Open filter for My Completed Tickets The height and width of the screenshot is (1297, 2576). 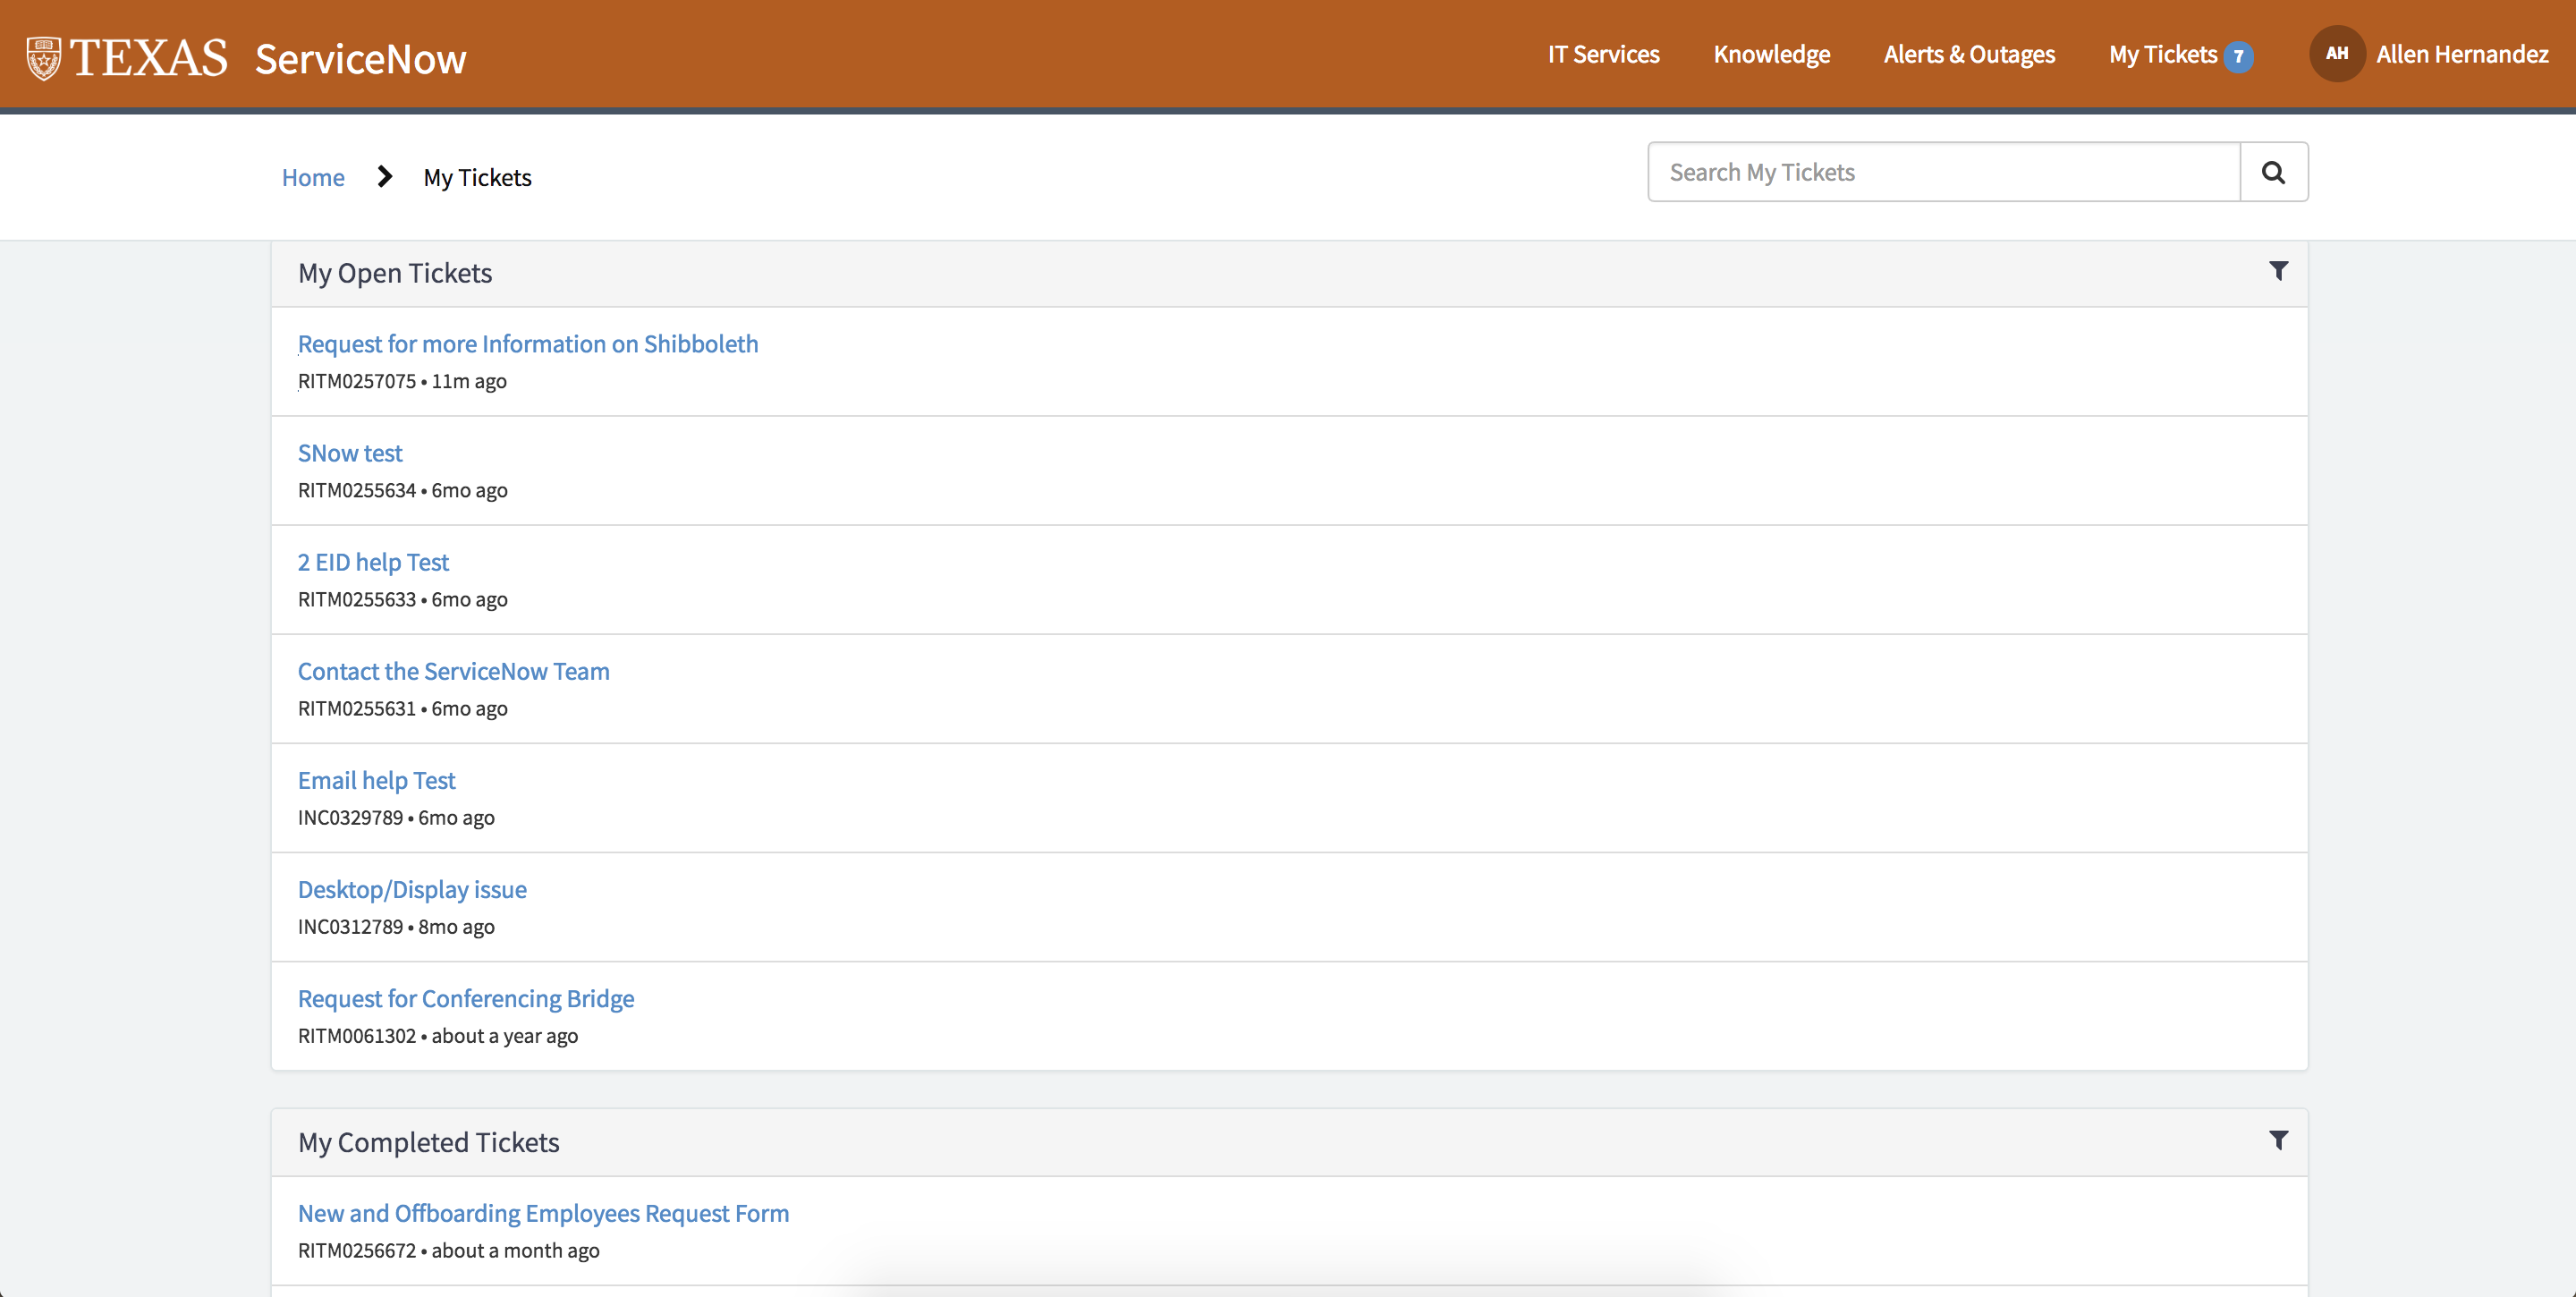click(2278, 1140)
